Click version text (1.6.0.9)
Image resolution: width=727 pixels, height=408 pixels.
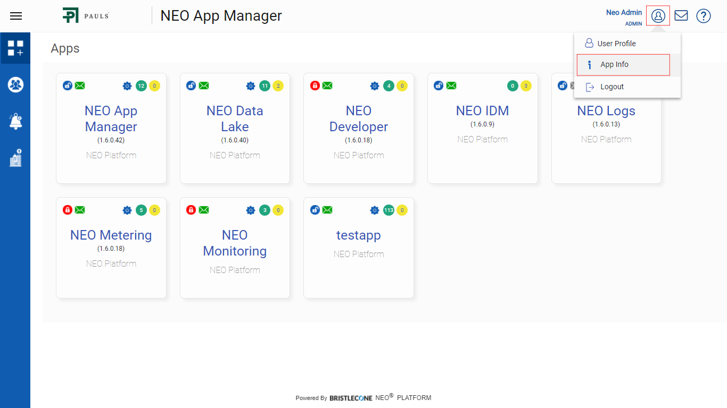[483, 124]
